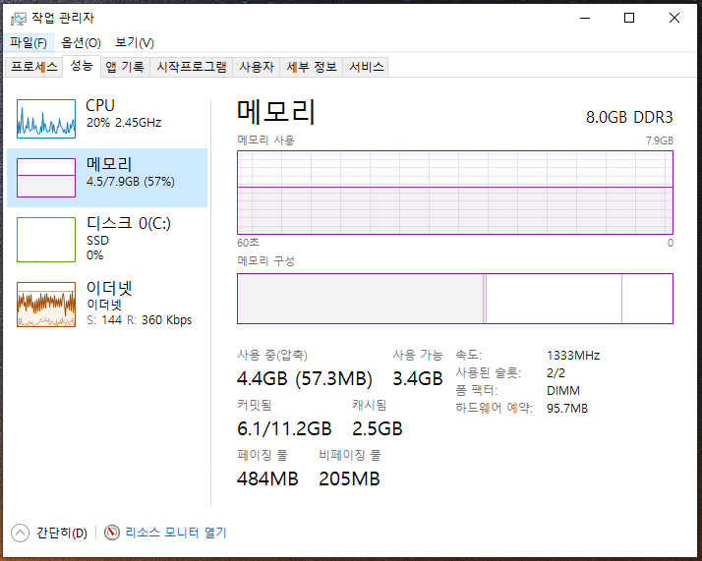Click the 4.4GB (57.3MB) in-use value
The height and width of the screenshot is (561, 702).
pyautogui.click(x=305, y=378)
